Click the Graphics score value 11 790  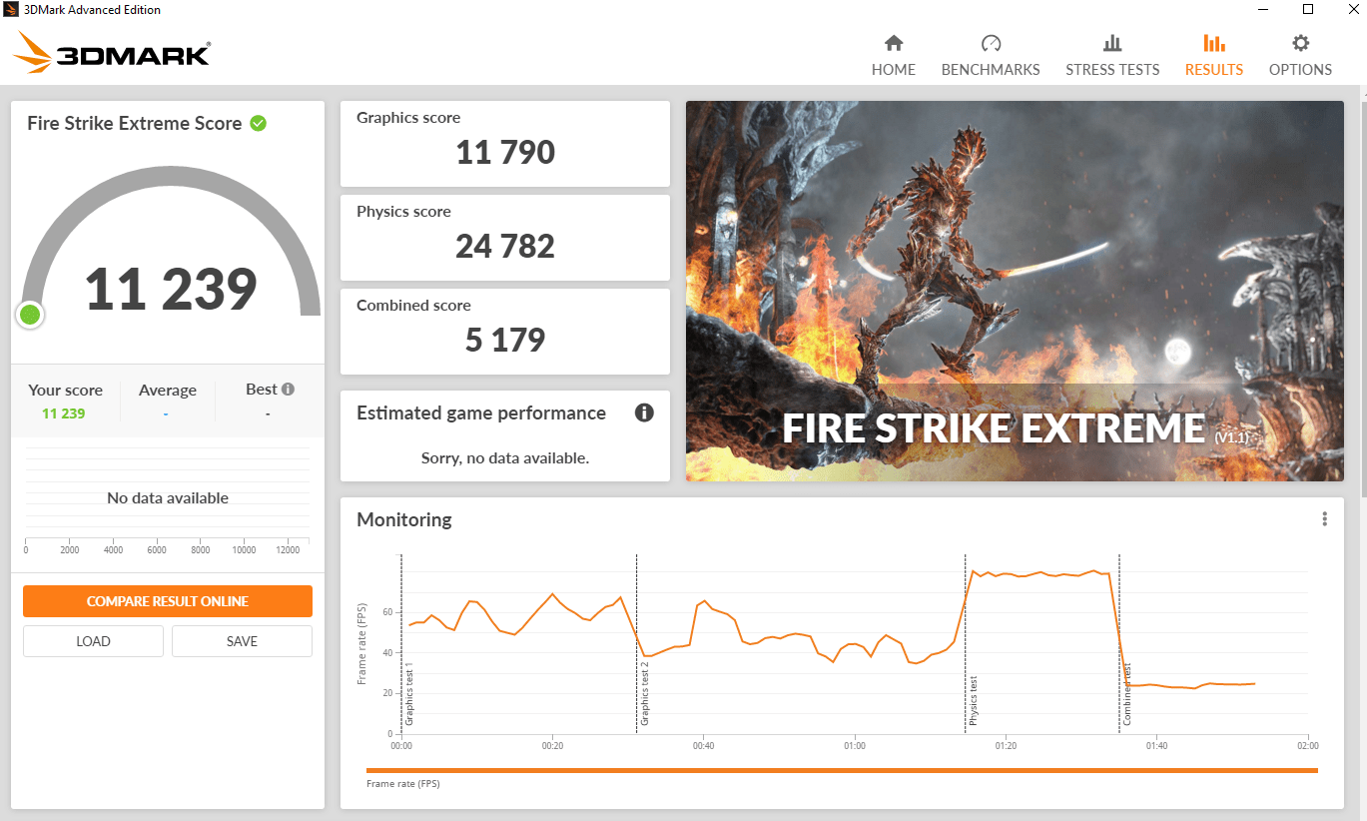pos(505,153)
